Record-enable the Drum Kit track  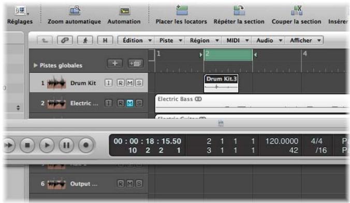coord(121,83)
